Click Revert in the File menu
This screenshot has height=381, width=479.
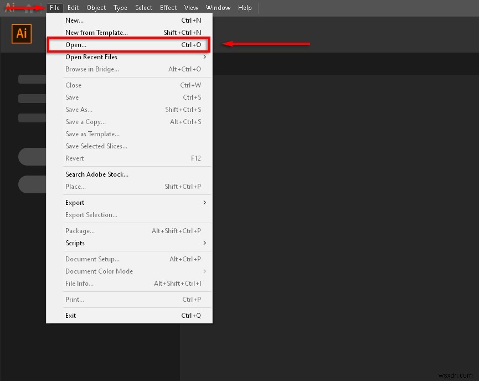tap(74, 158)
